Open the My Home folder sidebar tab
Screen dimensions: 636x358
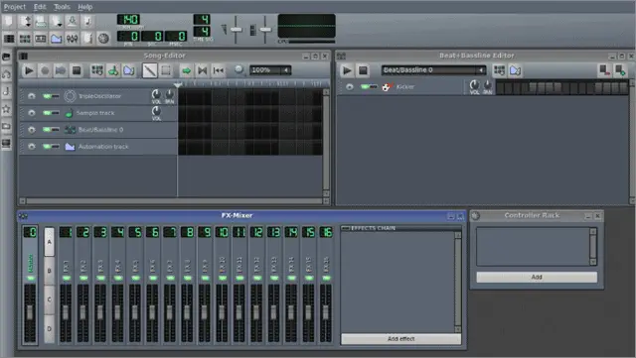pos(6,126)
